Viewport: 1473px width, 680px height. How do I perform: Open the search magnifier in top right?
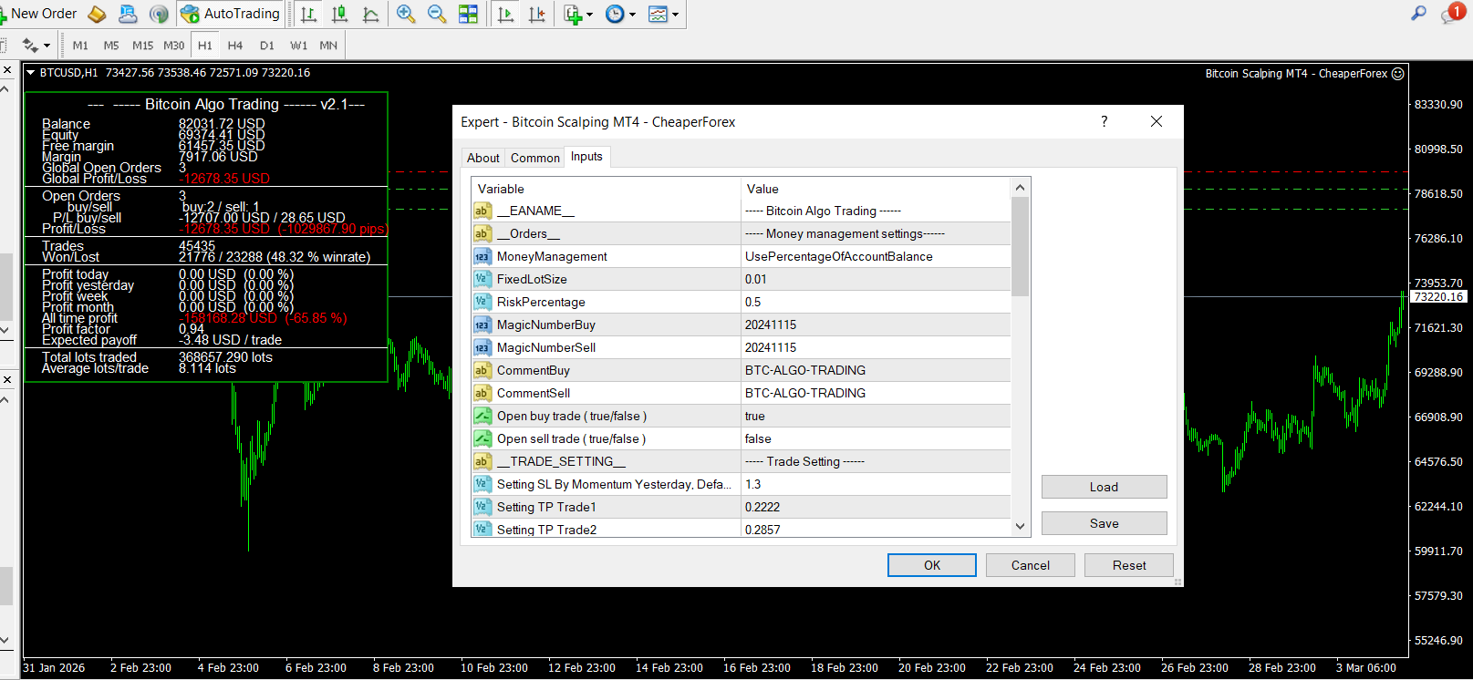[1418, 13]
